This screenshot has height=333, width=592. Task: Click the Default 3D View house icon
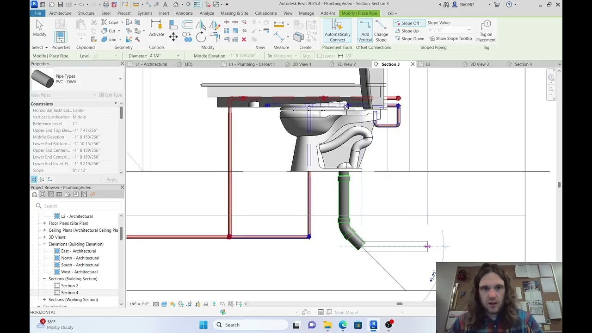tap(176, 5)
